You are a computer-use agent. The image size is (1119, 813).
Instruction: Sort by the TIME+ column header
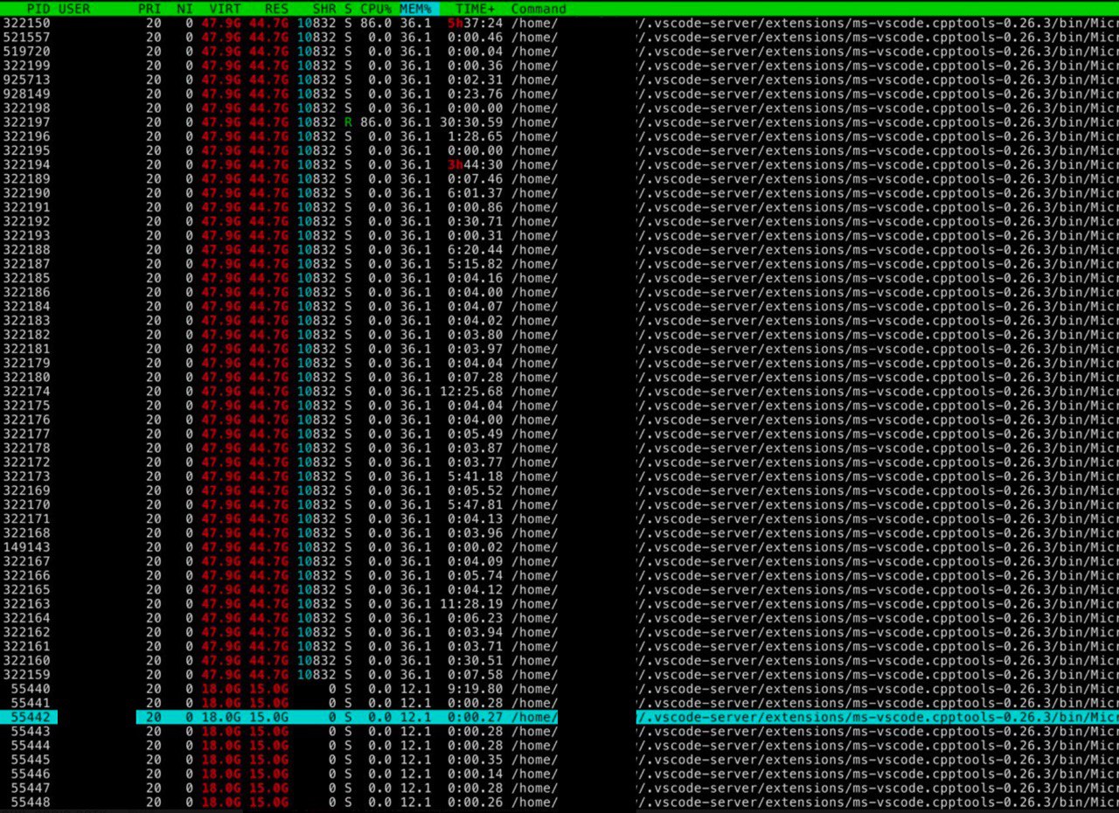pos(476,9)
